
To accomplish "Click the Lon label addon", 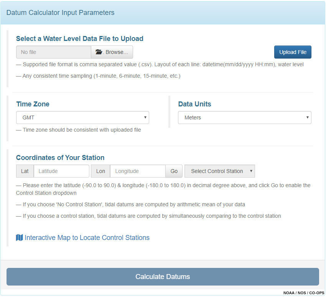I will [100, 171].
